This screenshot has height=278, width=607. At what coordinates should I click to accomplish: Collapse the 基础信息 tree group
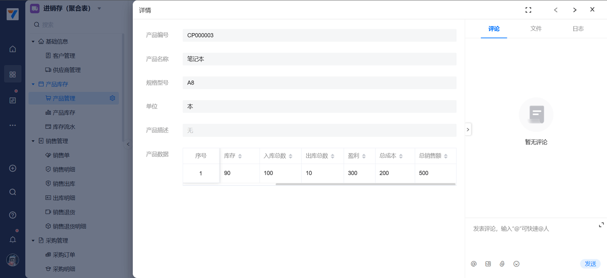click(x=33, y=42)
